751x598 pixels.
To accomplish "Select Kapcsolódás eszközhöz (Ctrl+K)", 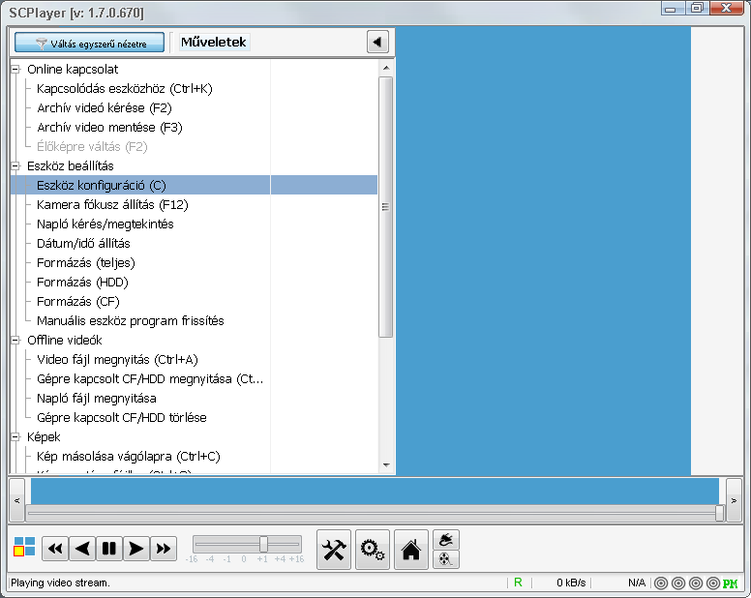I will coord(125,89).
